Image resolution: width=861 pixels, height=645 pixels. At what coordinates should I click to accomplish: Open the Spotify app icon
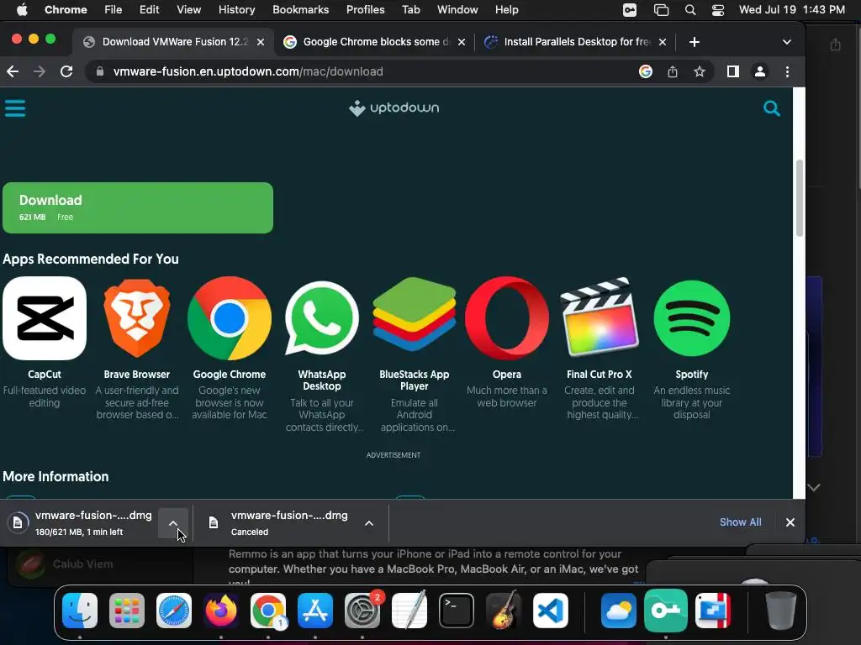(692, 318)
